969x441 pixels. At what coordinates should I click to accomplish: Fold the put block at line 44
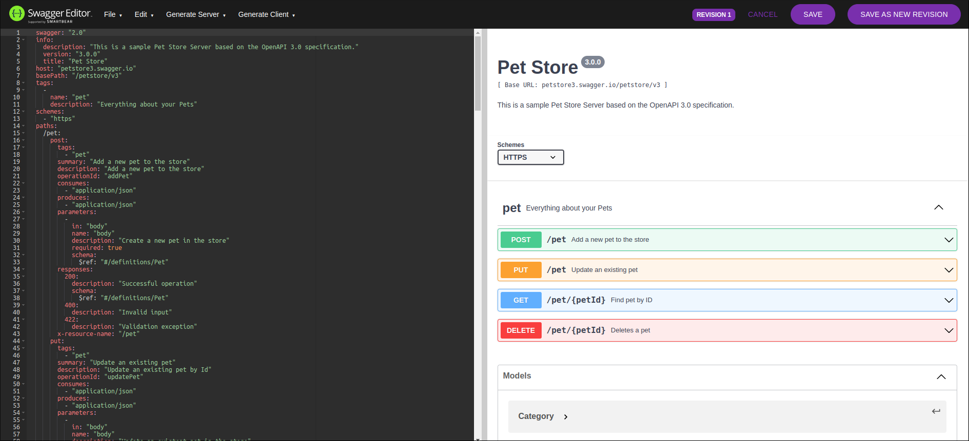24,341
